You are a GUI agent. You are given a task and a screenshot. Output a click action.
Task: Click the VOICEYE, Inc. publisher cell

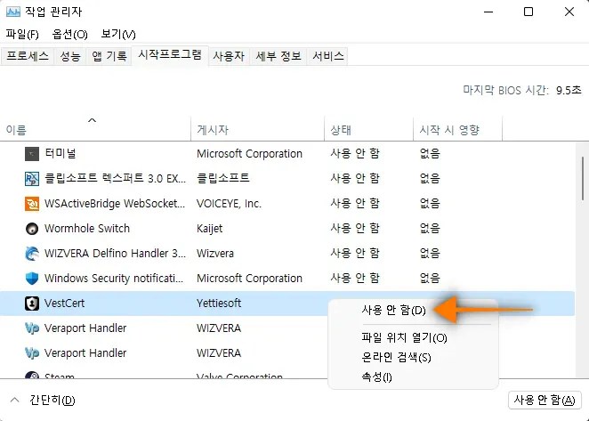(230, 204)
